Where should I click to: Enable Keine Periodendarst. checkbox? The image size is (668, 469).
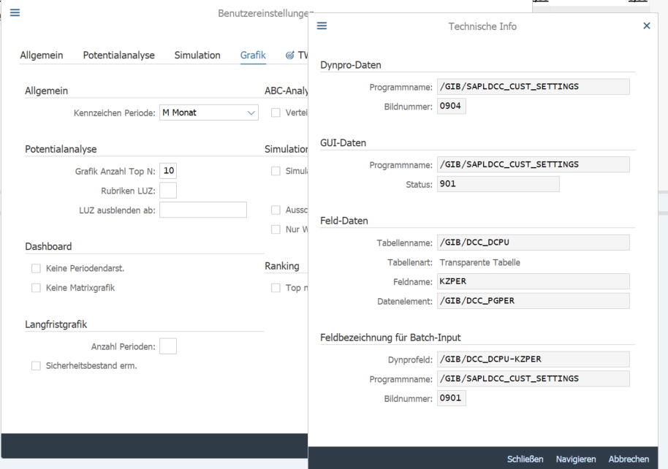(36, 268)
